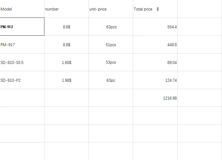This screenshot has width=222, height=160.
Task: Click the 'Total price $' header cell
Action: 155,9
